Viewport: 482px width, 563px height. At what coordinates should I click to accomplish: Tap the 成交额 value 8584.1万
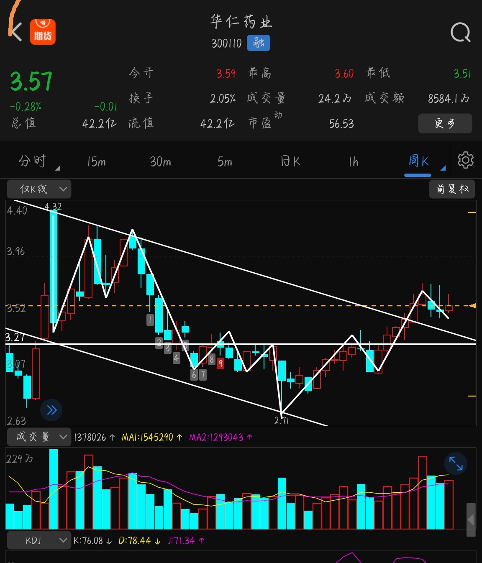pyautogui.click(x=449, y=99)
